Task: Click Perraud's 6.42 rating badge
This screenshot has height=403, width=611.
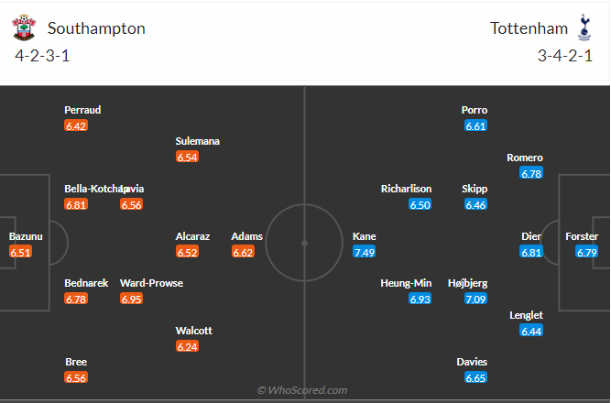Action: pyautogui.click(x=76, y=125)
